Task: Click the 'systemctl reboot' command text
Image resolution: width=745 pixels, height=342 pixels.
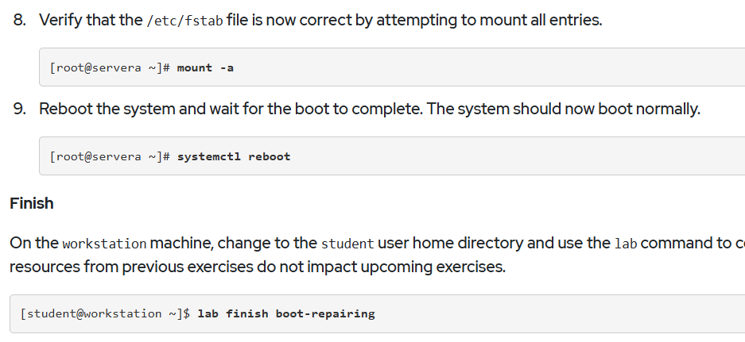Action: pyautogui.click(x=234, y=156)
